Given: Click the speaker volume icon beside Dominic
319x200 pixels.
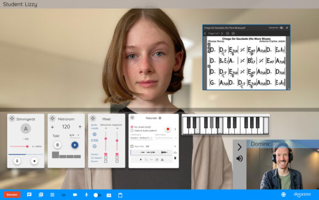Looking at the screenshot, I should (x=239, y=159).
